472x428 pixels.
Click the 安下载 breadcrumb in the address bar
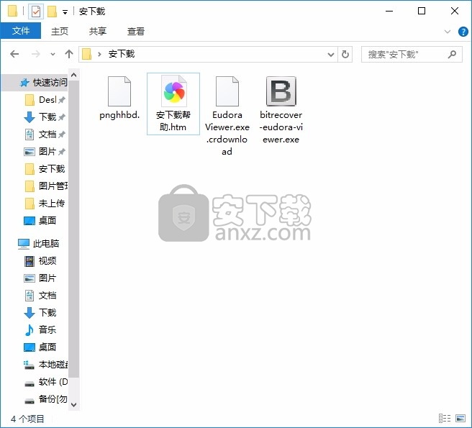(122, 54)
